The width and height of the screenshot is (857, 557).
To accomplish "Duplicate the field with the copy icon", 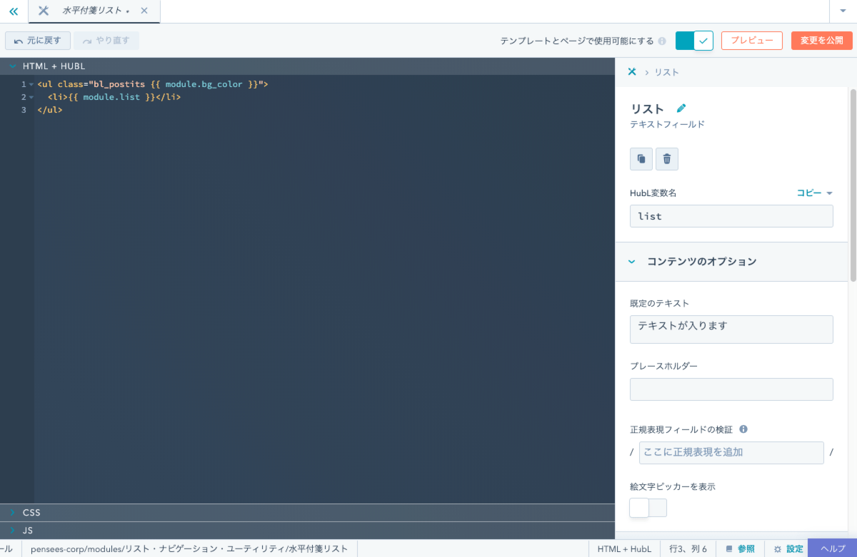I will [641, 159].
